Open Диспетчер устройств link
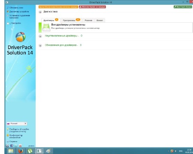This screenshot has height=154, width=193. pyautogui.click(x=19, y=12)
